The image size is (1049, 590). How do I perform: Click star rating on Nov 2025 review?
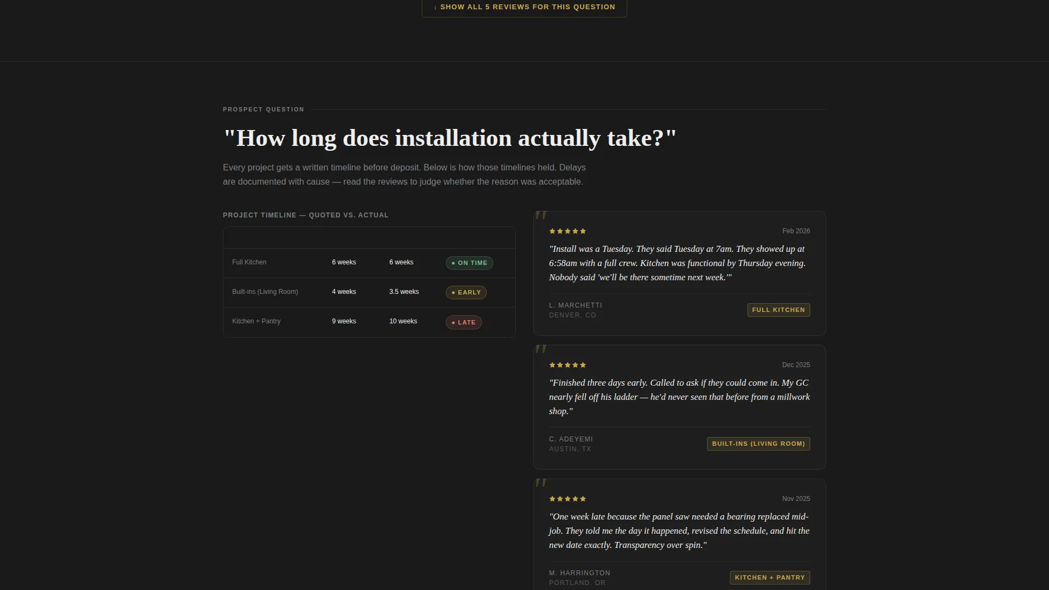click(568, 499)
